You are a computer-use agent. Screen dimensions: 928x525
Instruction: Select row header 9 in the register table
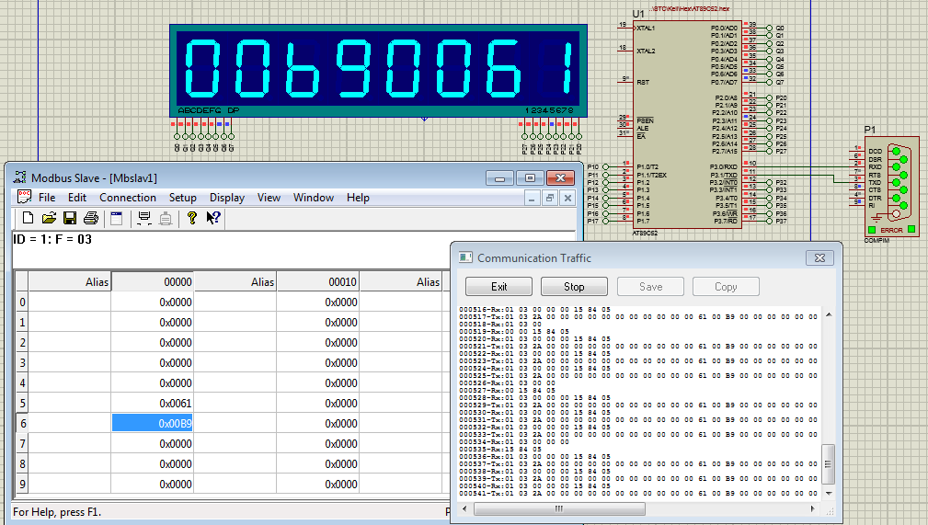[x=22, y=485]
